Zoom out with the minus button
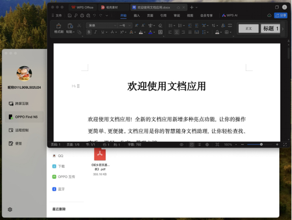This screenshot has height=220, width=292. click(x=242, y=145)
